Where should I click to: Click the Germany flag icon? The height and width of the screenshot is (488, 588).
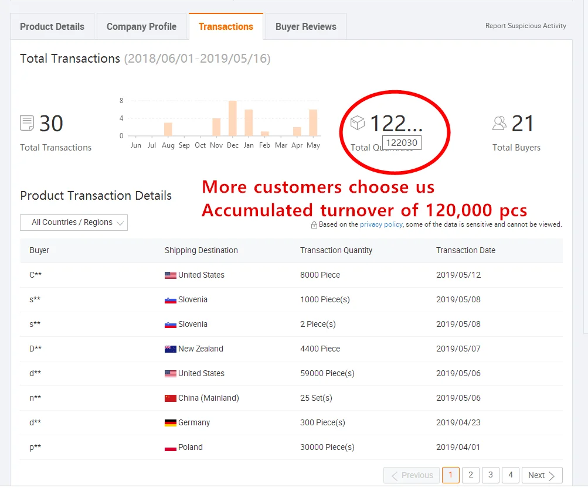(x=171, y=423)
